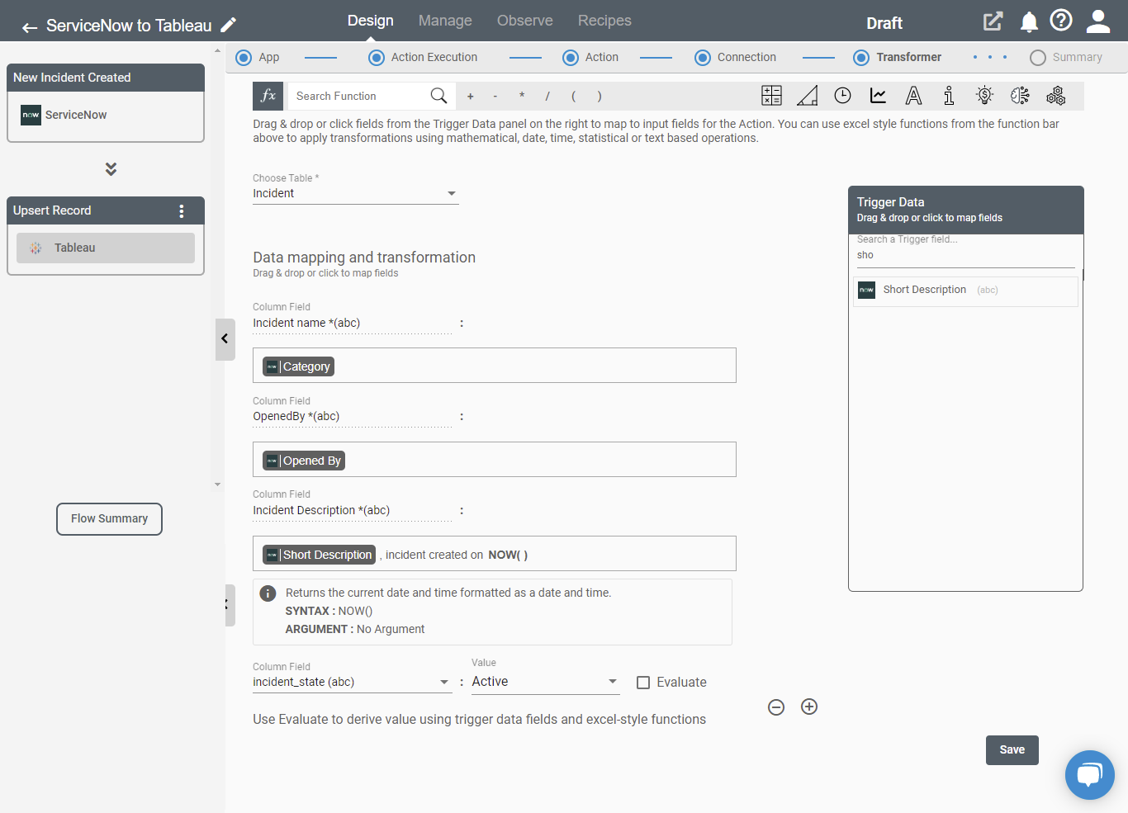The image size is (1128, 813).
Task: Select Tableau action step
Action: 106,248
